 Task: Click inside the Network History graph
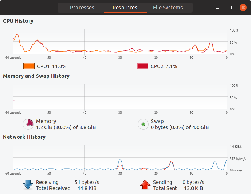click(120, 158)
